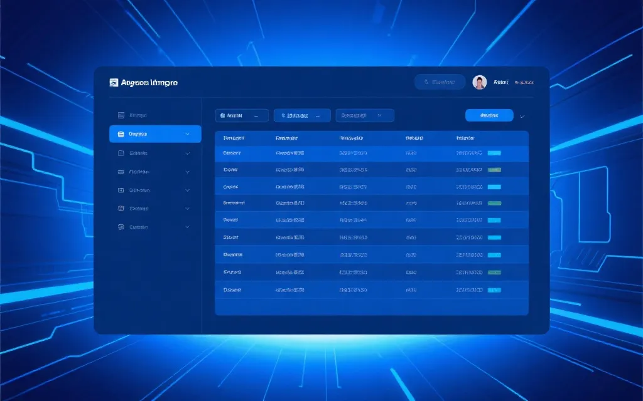643x401 pixels.
Task: Click the fourth sidebar item's list icon
Action: tap(121, 172)
